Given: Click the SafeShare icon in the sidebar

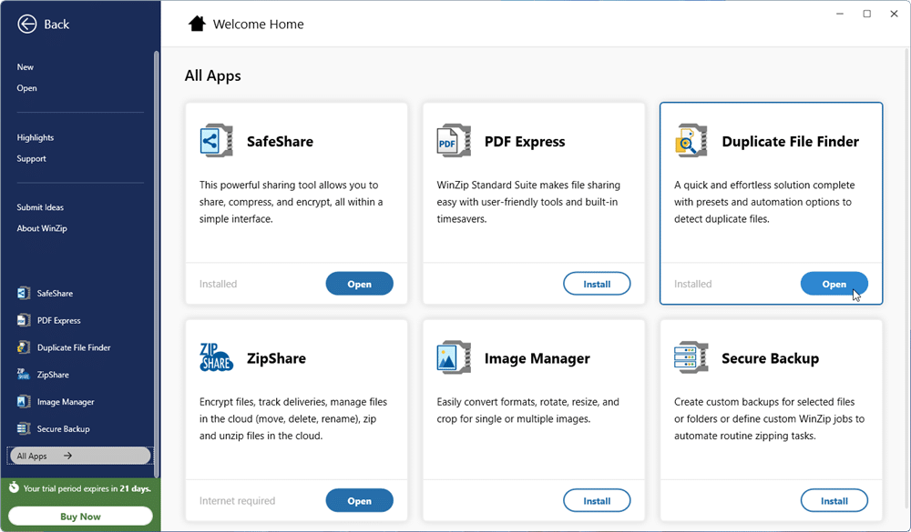Looking at the screenshot, I should click(24, 294).
